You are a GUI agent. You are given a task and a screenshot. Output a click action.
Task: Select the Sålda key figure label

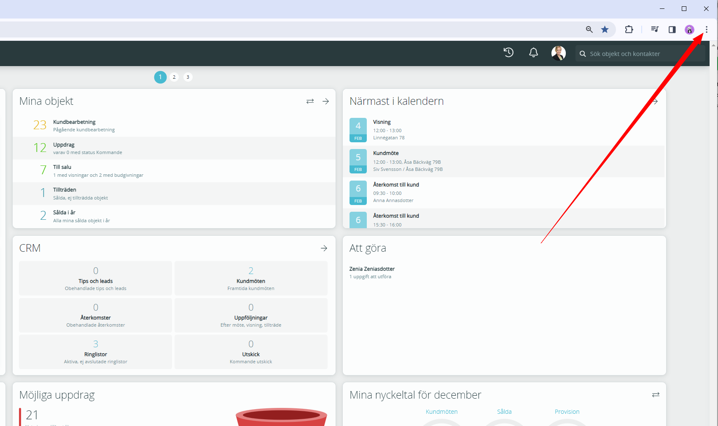pyautogui.click(x=504, y=412)
